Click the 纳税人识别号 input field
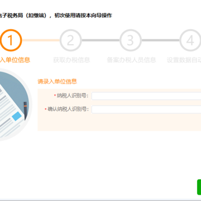 click(x=146, y=96)
